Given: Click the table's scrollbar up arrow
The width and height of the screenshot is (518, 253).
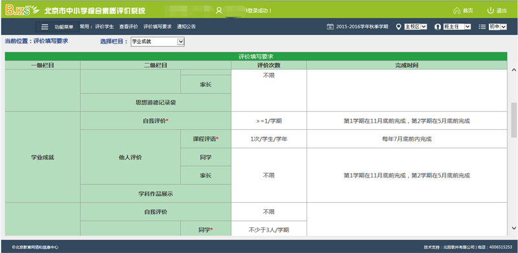Looking at the screenshot, I should (513, 70).
